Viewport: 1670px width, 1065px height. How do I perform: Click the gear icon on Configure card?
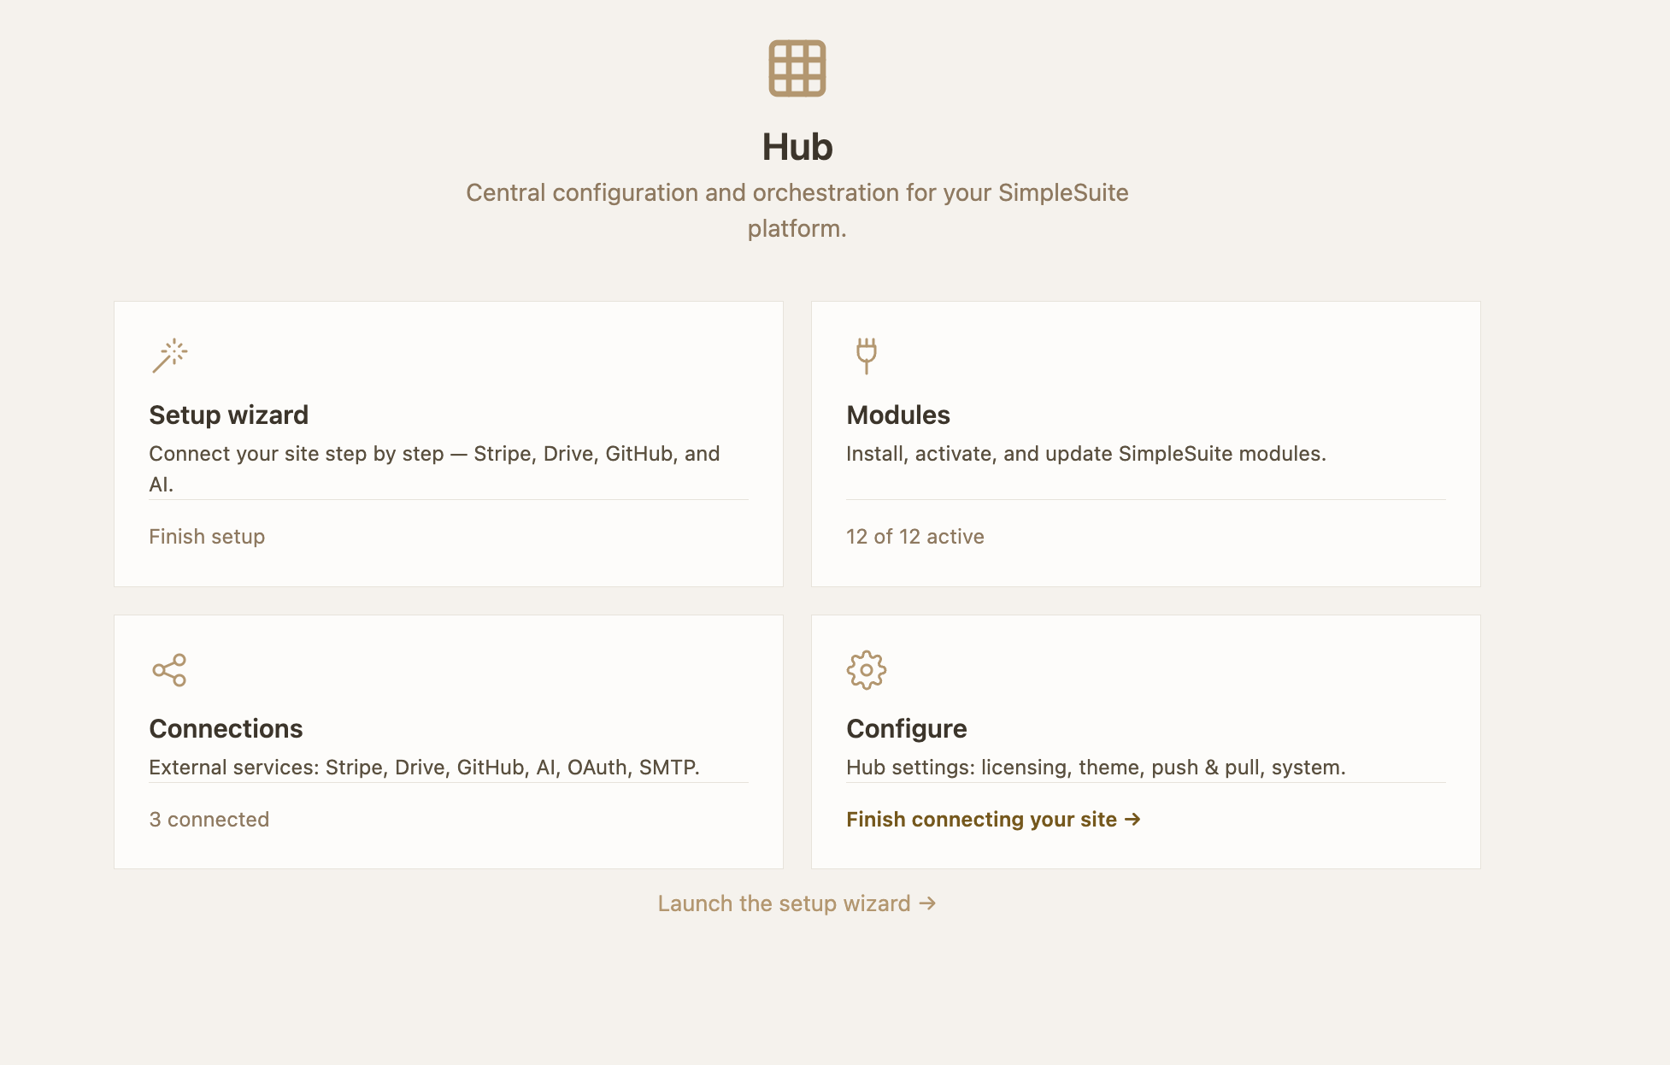866,670
